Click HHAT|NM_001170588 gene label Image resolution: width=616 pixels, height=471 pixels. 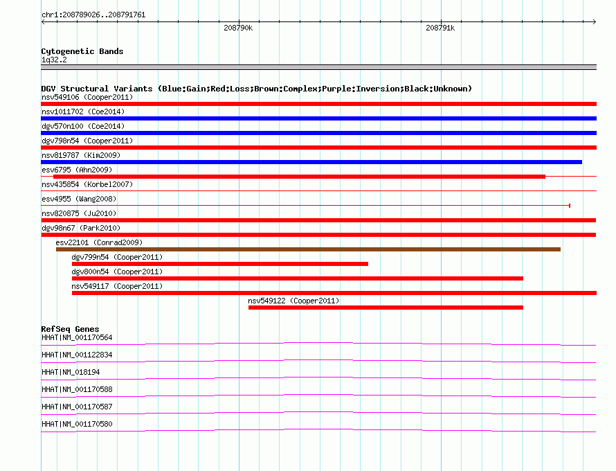77,390
